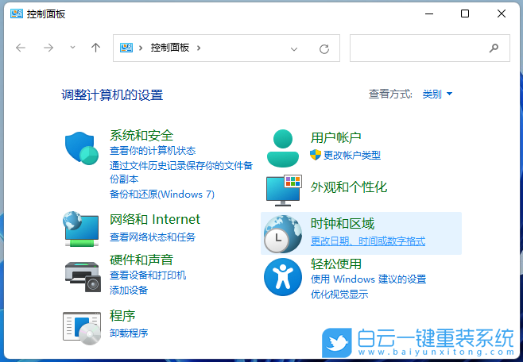Open the 系统和安全 category heading
The width and height of the screenshot is (523, 362).
141,135
